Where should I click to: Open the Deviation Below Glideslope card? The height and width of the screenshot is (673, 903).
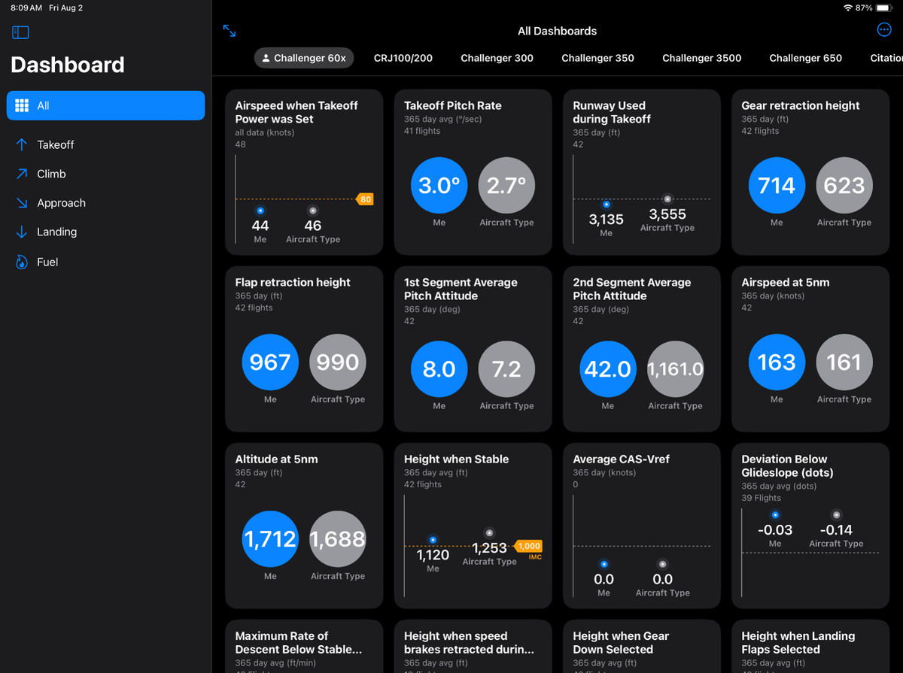[810, 526]
